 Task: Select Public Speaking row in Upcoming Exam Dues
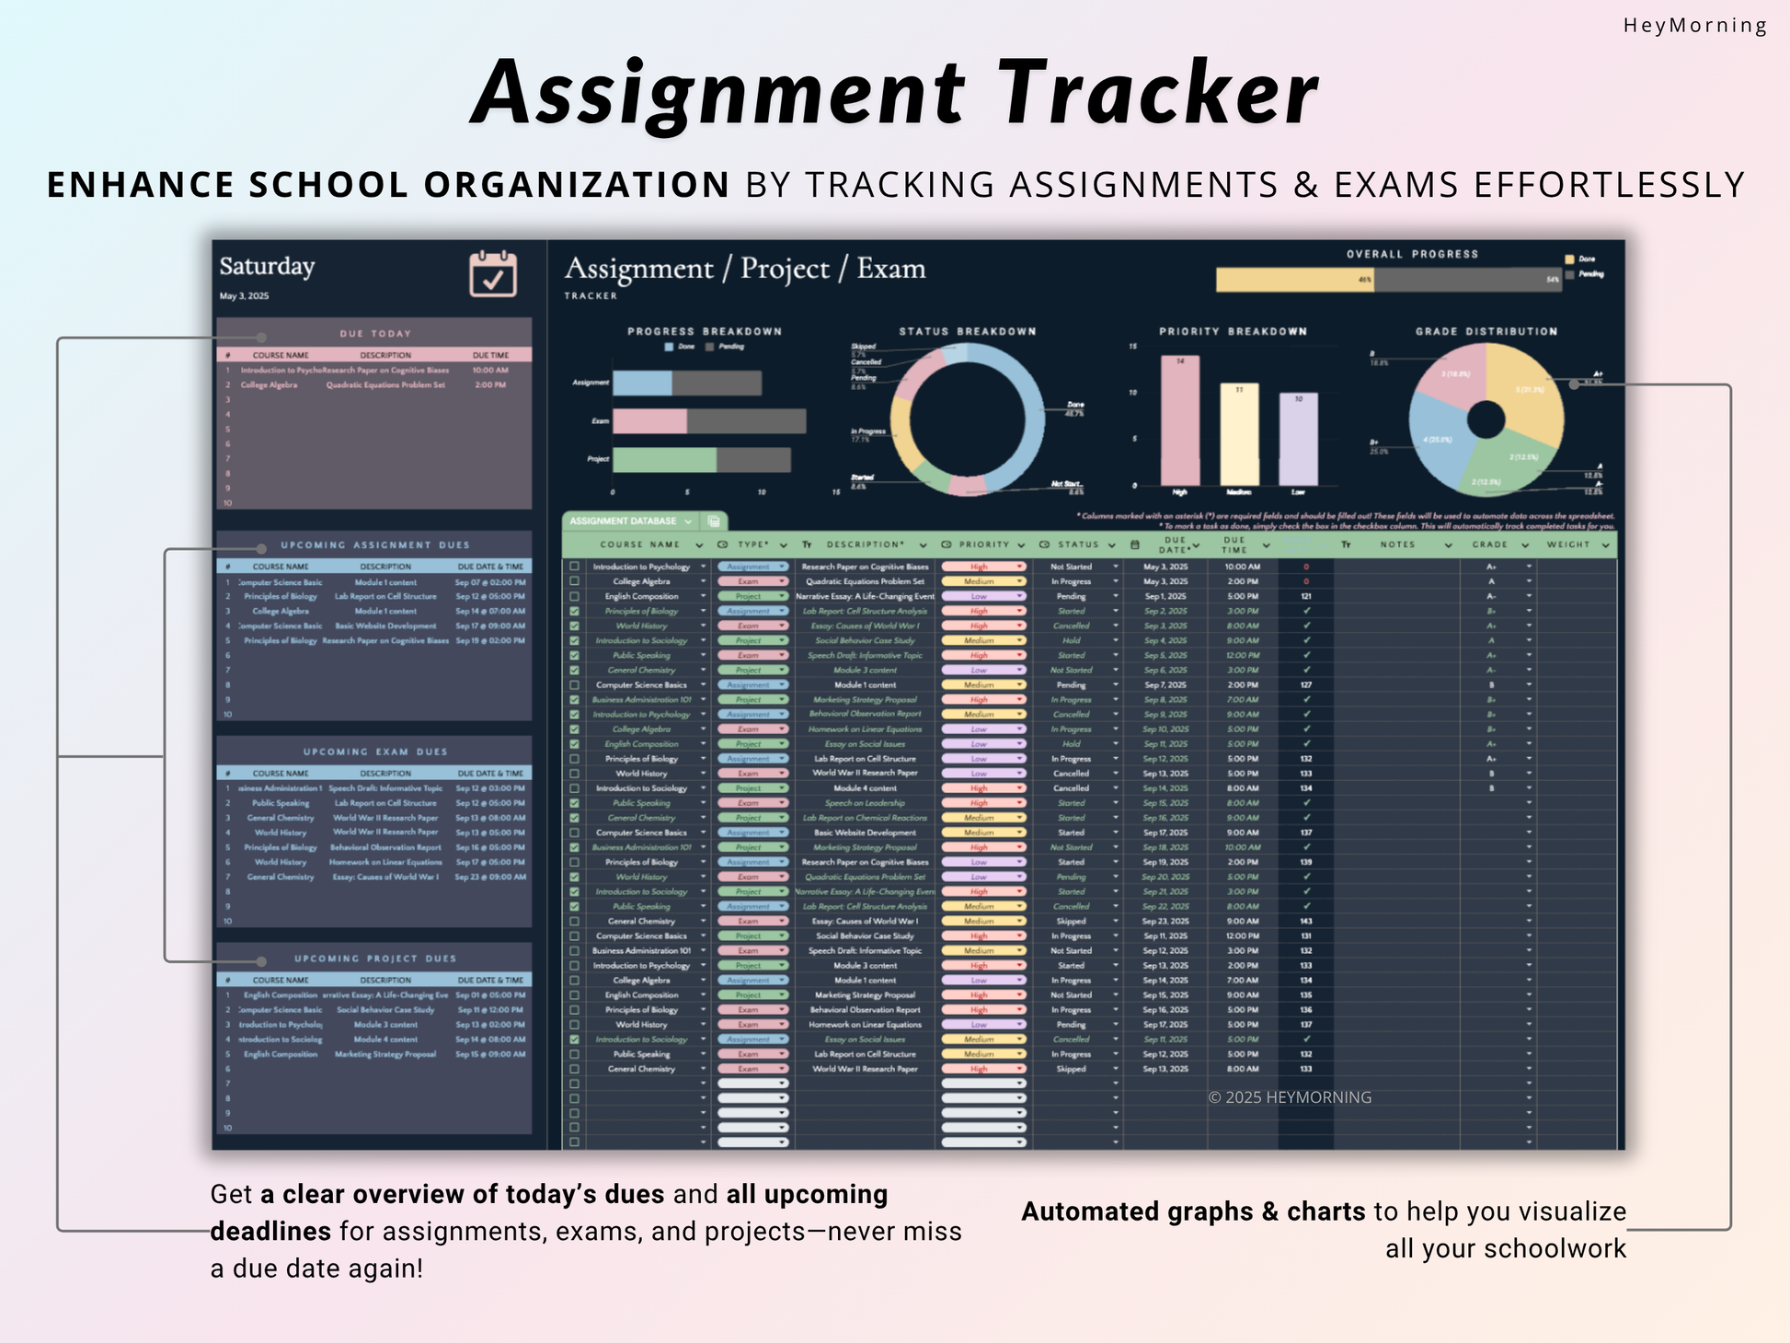374,803
